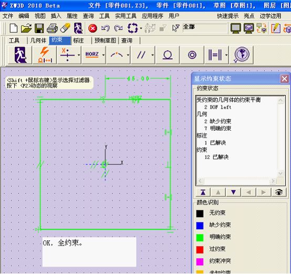Select the eraser tool icon
This screenshot has height=274, width=291.
tap(65, 28)
